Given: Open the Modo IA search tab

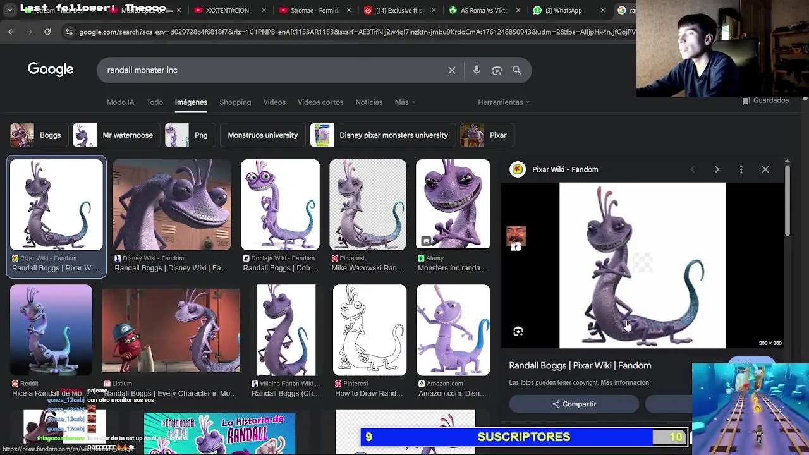Looking at the screenshot, I should click(120, 102).
